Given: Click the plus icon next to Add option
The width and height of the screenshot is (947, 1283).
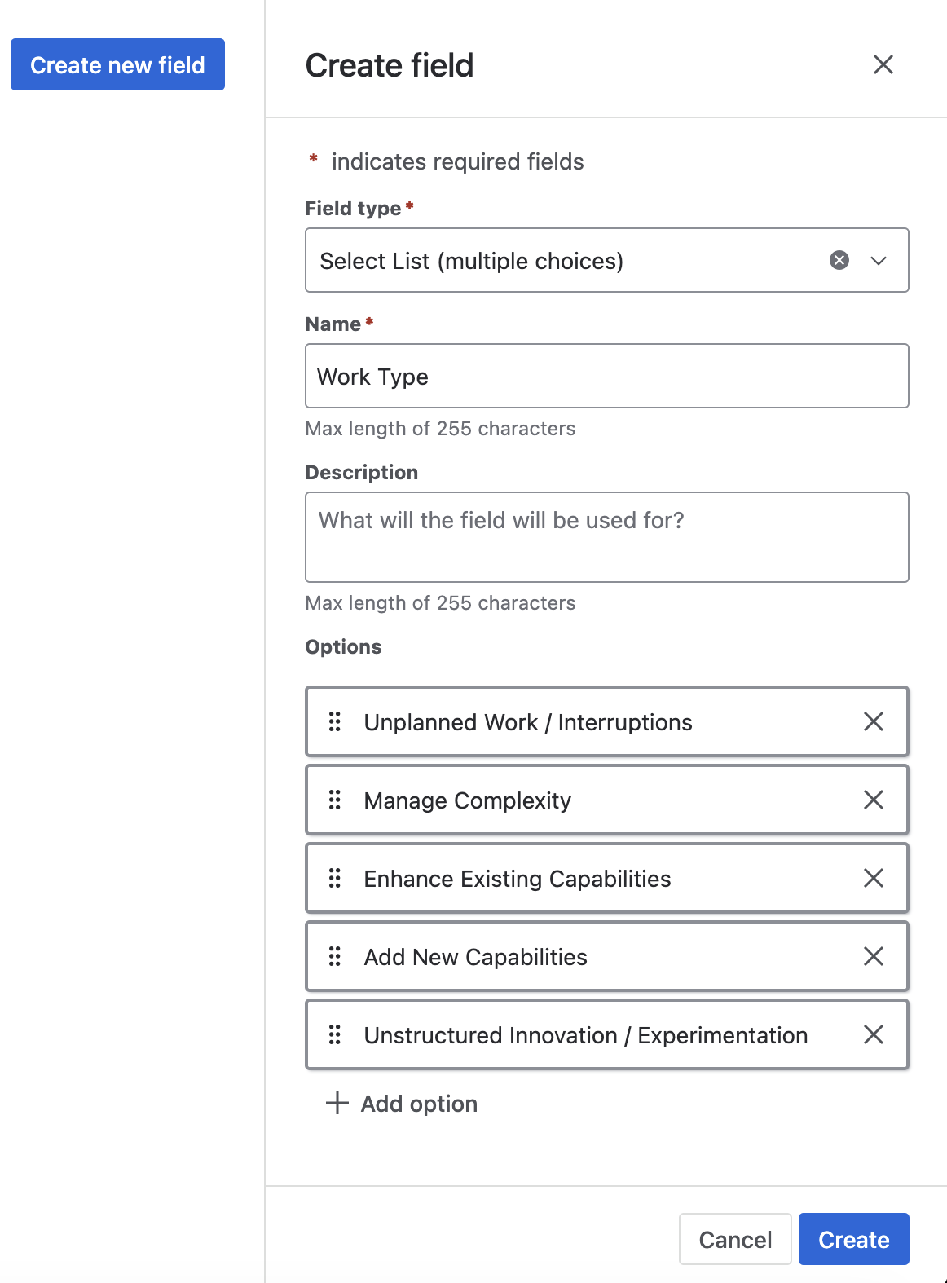Looking at the screenshot, I should (337, 1103).
